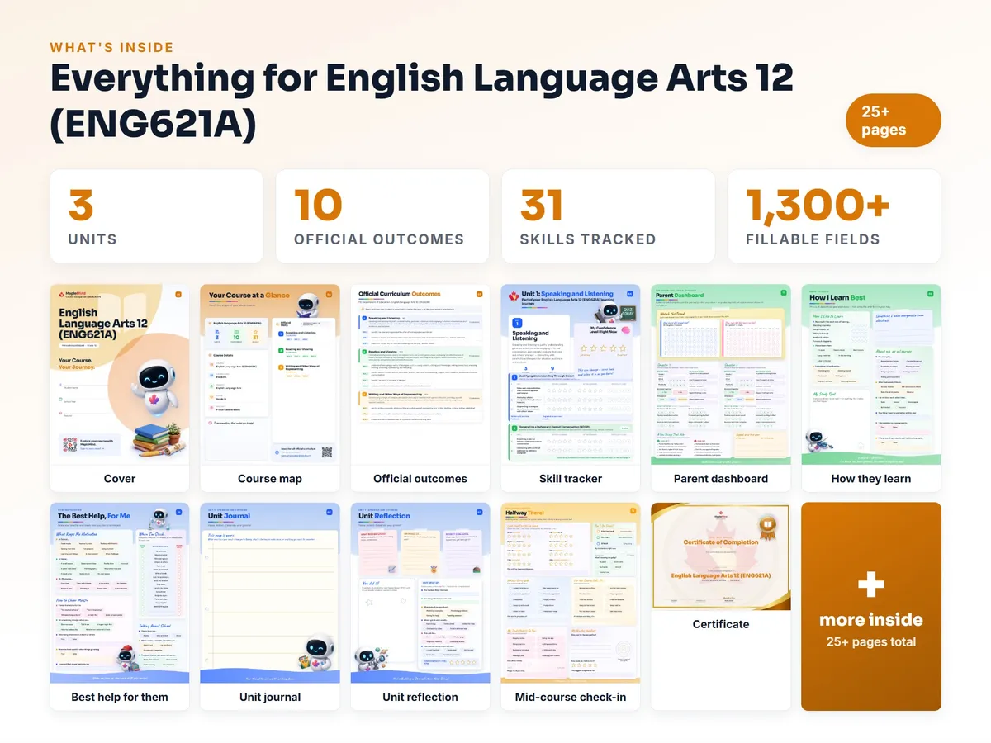Click the '25+ pages' orange badge
Viewport: 991px width, 743px height.
(x=894, y=121)
